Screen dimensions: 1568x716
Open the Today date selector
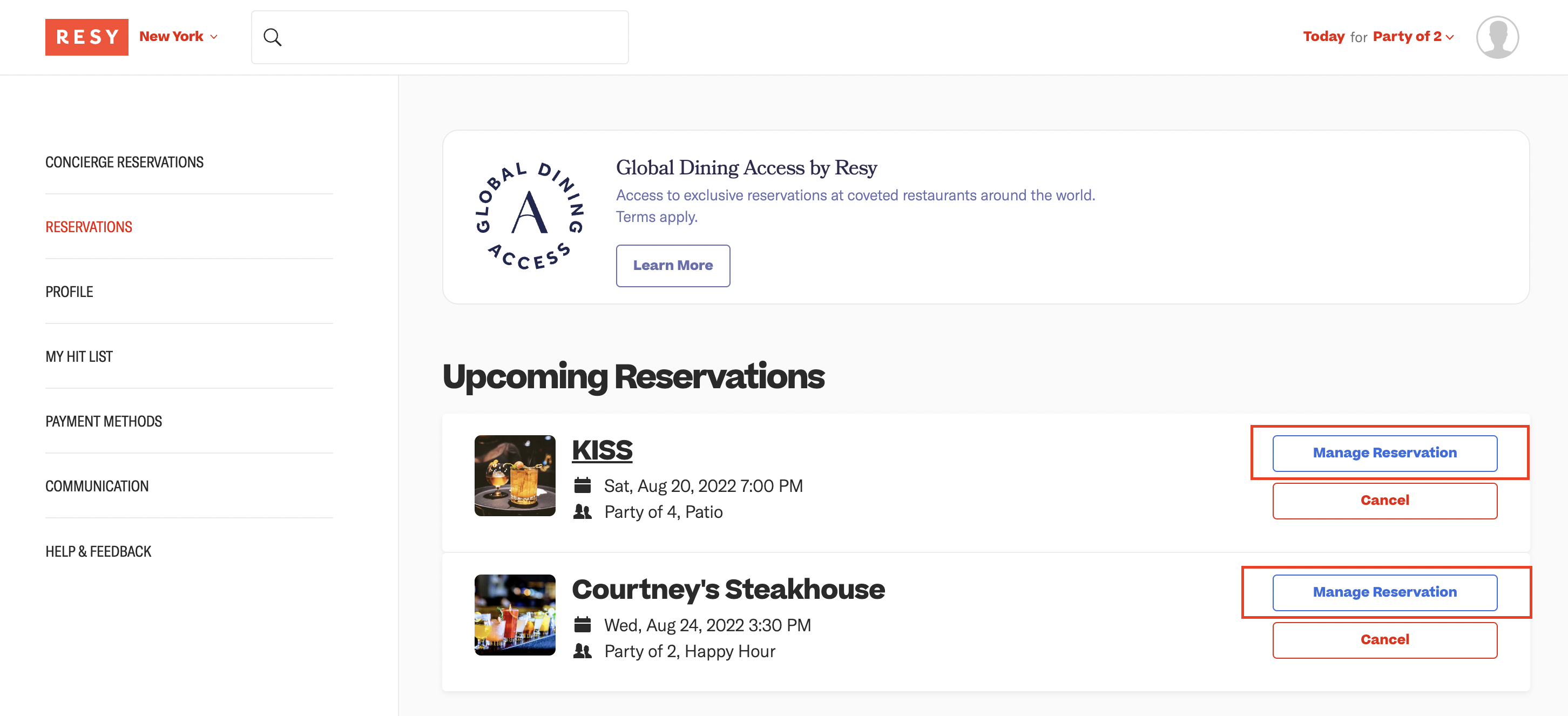pos(1323,37)
